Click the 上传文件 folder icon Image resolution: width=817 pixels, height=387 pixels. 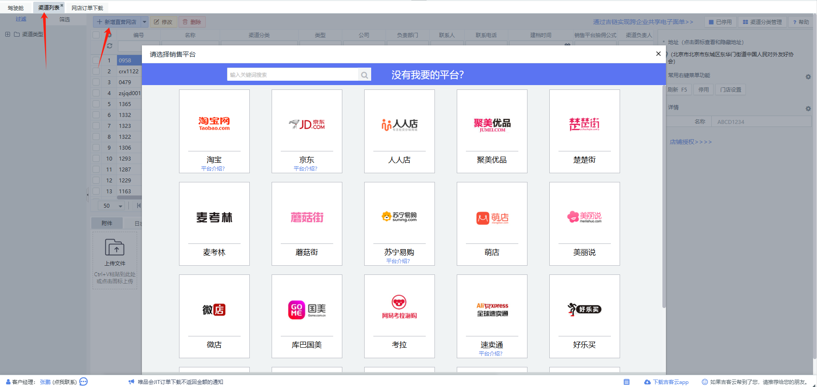tap(115, 247)
